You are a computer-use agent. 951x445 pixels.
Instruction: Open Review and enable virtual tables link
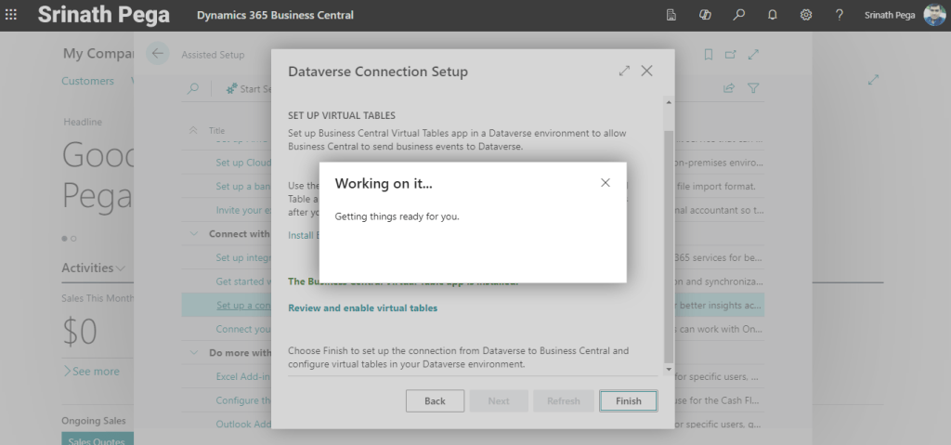pyautogui.click(x=362, y=308)
